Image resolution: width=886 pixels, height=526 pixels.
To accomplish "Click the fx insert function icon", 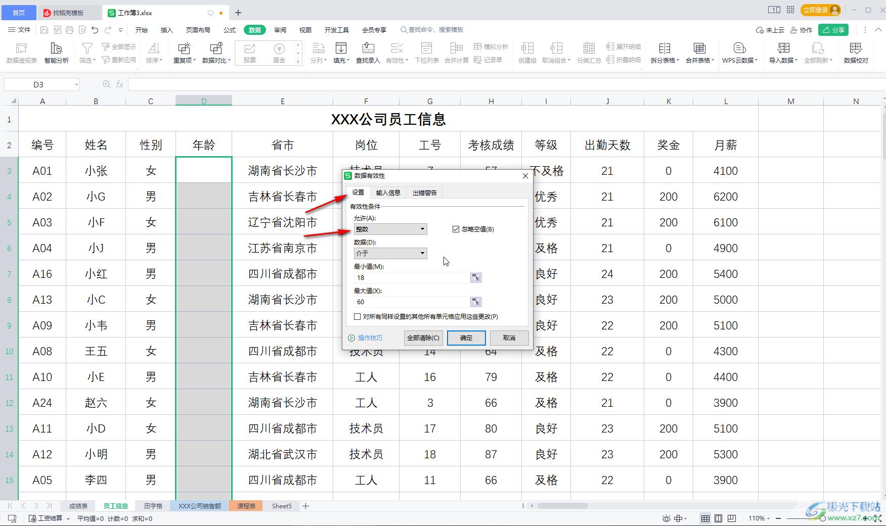I will click(x=120, y=84).
